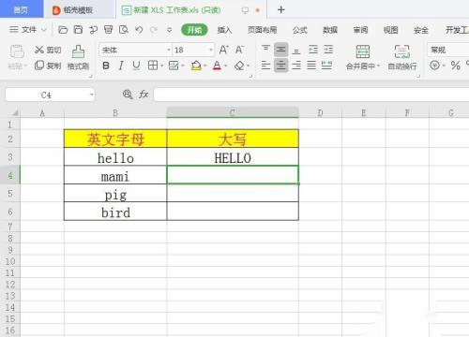
Task: Click the Auto Wrap text icon
Action: 402,57
